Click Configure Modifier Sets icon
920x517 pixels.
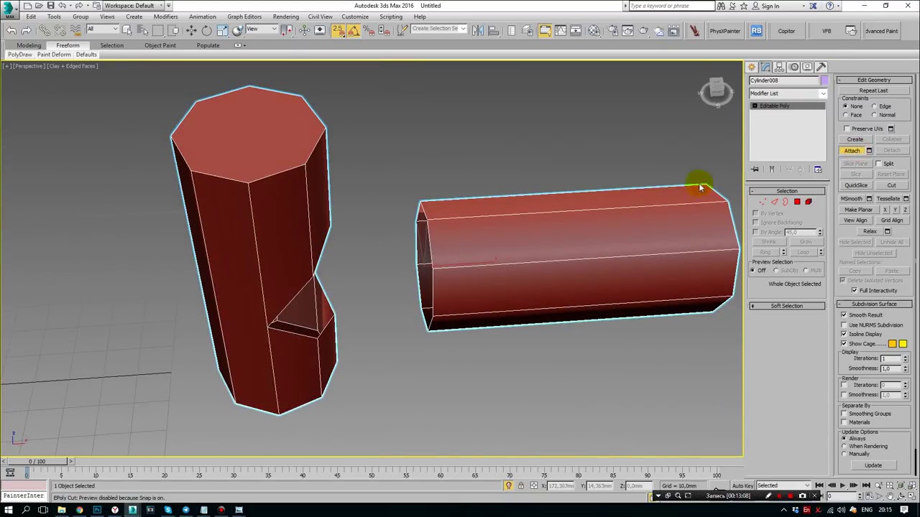[818, 169]
